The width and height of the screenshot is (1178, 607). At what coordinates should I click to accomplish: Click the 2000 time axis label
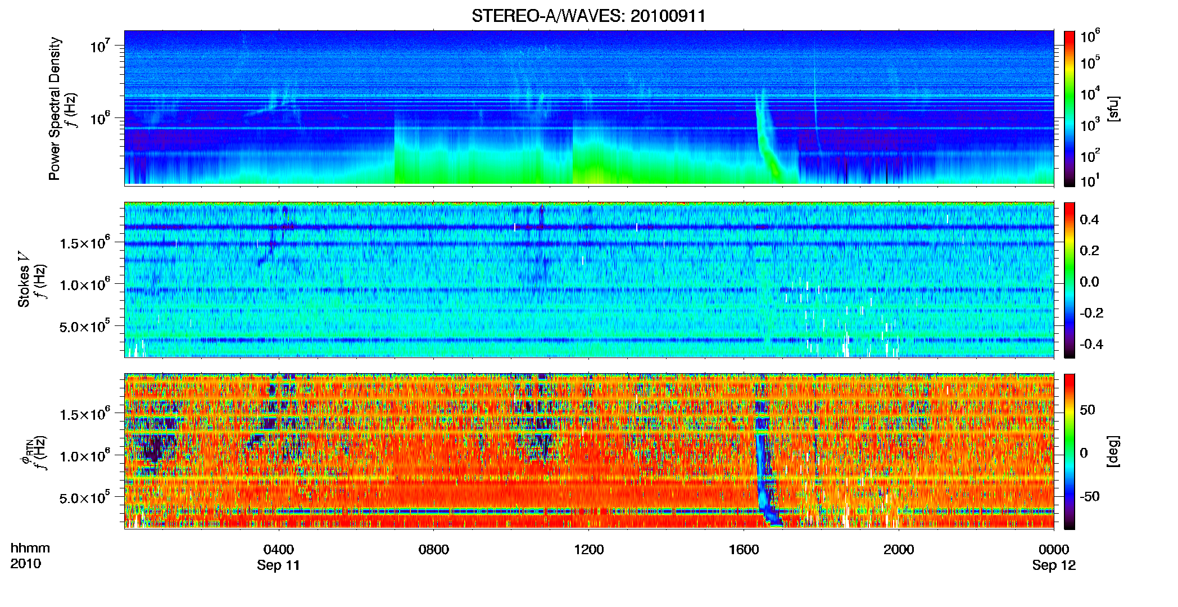(x=899, y=550)
